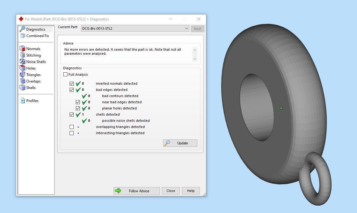This screenshot has height=213, width=357.
Task: Click green checkmark beside shells detected
Action: pyautogui.click(x=78, y=114)
